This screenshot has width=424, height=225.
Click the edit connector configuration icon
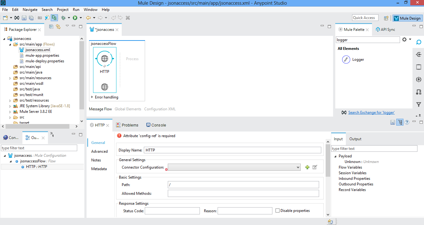(315, 167)
